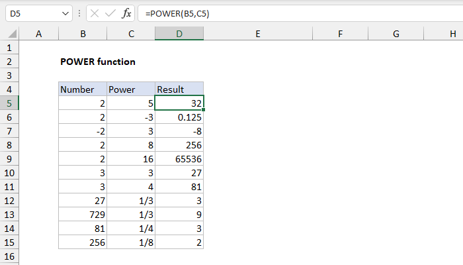Select power cell showing -3
This screenshot has width=463, height=265.
(131, 117)
